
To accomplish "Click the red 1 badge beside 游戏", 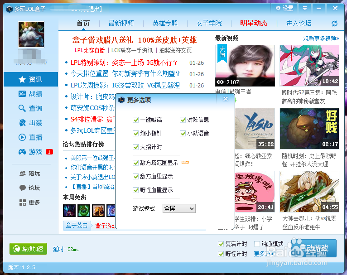I will (49, 152).
